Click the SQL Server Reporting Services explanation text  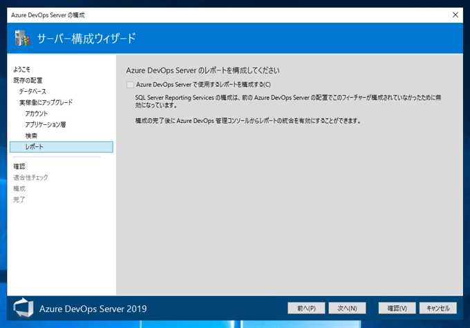[288, 102]
